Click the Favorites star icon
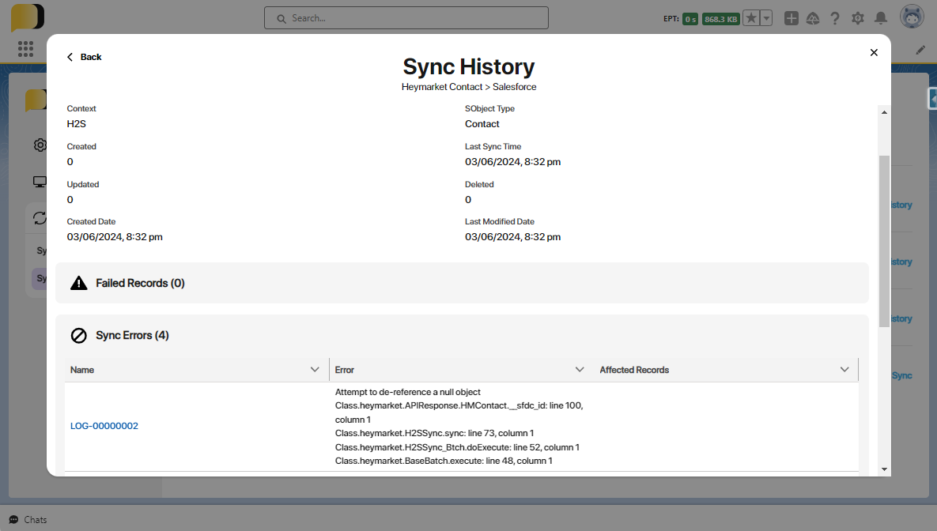Image resolution: width=937 pixels, height=531 pixels. pyautogui.click(x=751, y=18)
